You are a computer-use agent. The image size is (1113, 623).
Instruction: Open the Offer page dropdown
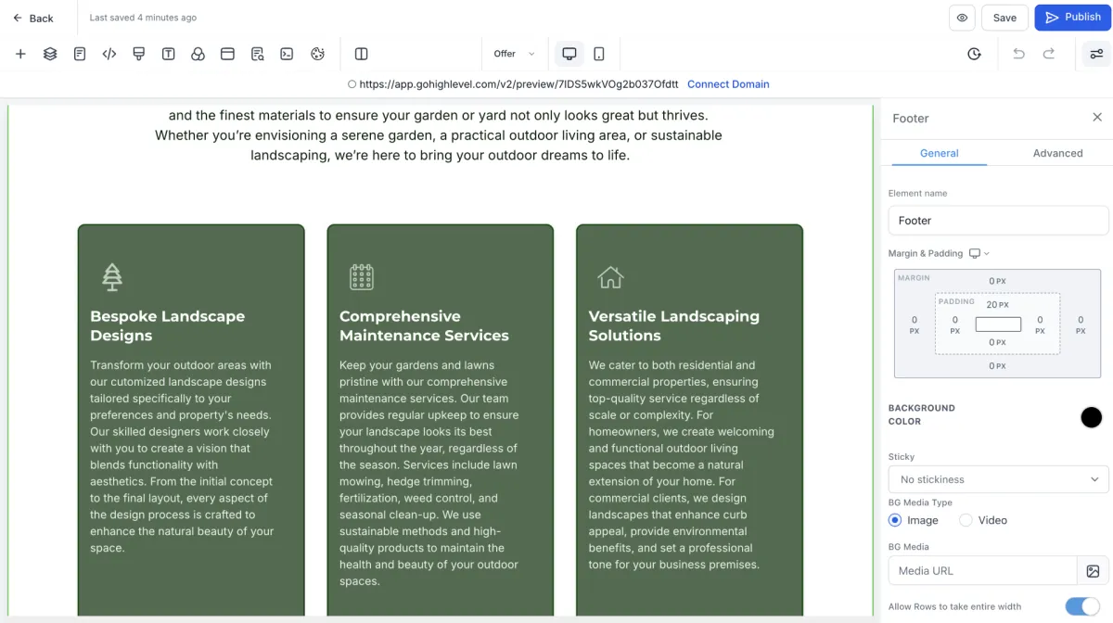pyautogui.click(x=514, y=54)
